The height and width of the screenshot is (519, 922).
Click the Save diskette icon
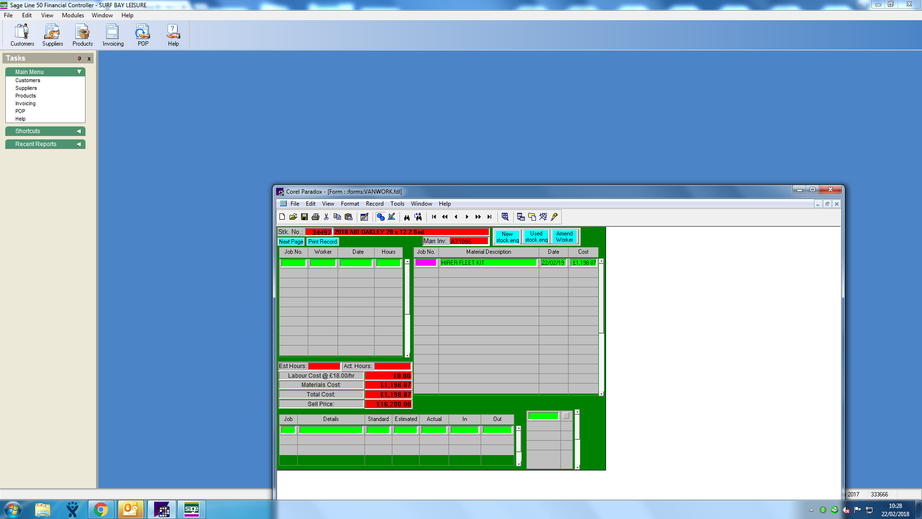[x=304, y=217]
